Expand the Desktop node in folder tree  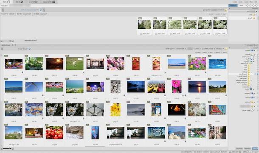point(254,50)
